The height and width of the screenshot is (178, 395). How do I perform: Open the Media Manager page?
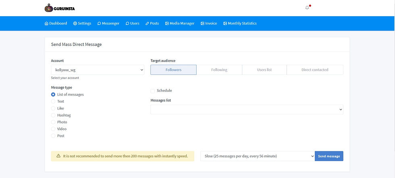click(x=180, y=23)
